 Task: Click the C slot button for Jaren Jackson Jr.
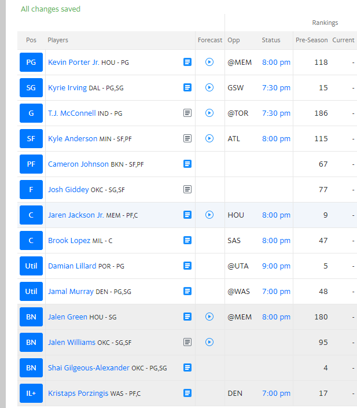pos(31,215)
